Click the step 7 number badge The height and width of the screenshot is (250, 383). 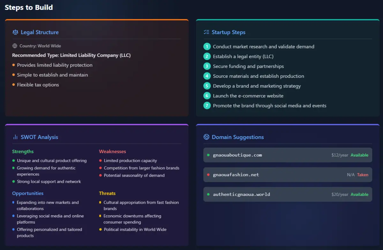[207, 106]
